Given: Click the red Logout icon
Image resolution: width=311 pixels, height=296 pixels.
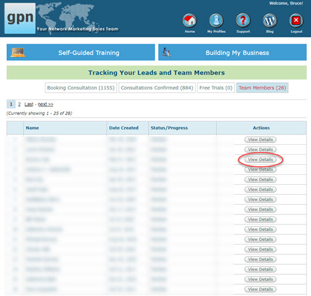Looking at the screenshot, I should point(296,21).
